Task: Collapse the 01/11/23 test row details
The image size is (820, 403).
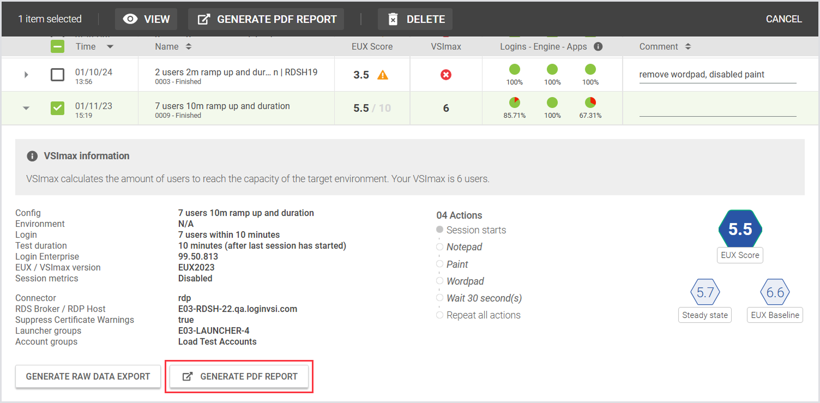Action: pos(26,108)
